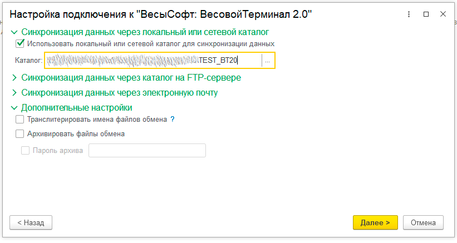Focus the archive password input field
This screenshot has height=243, width=457.
[147, 150]
